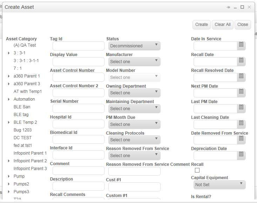
Task: Select the 7 : 1 category
Action: [x=18, y=68]
